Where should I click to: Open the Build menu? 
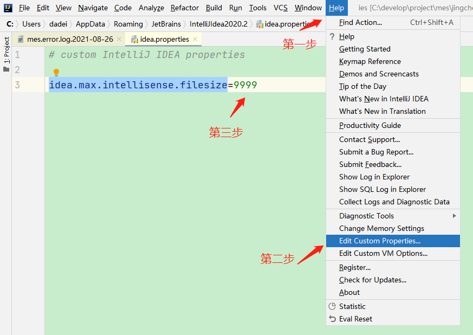tap(214, 8)
